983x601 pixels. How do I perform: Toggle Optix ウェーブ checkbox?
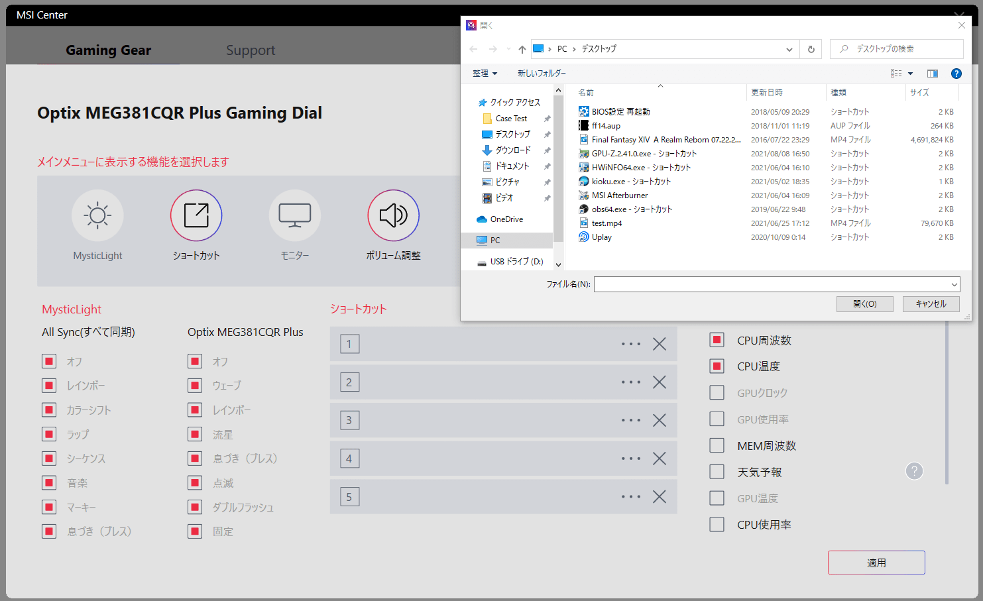point(195,386)
